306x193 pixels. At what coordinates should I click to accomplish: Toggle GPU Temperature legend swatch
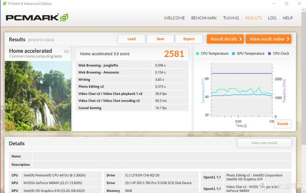click(x=233, y=54)
